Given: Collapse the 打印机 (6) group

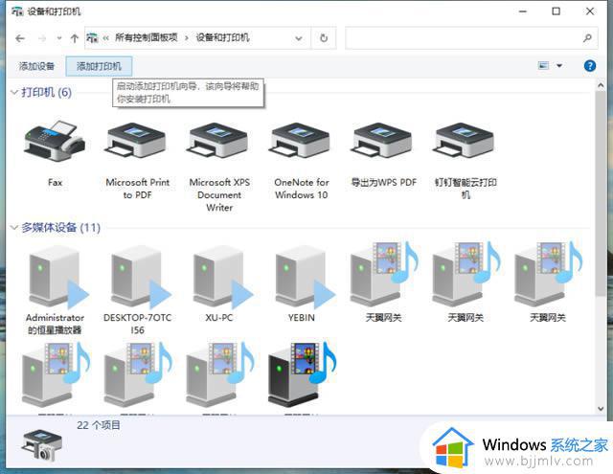Looking at the screenshot, I should click(x=14, y=93).
